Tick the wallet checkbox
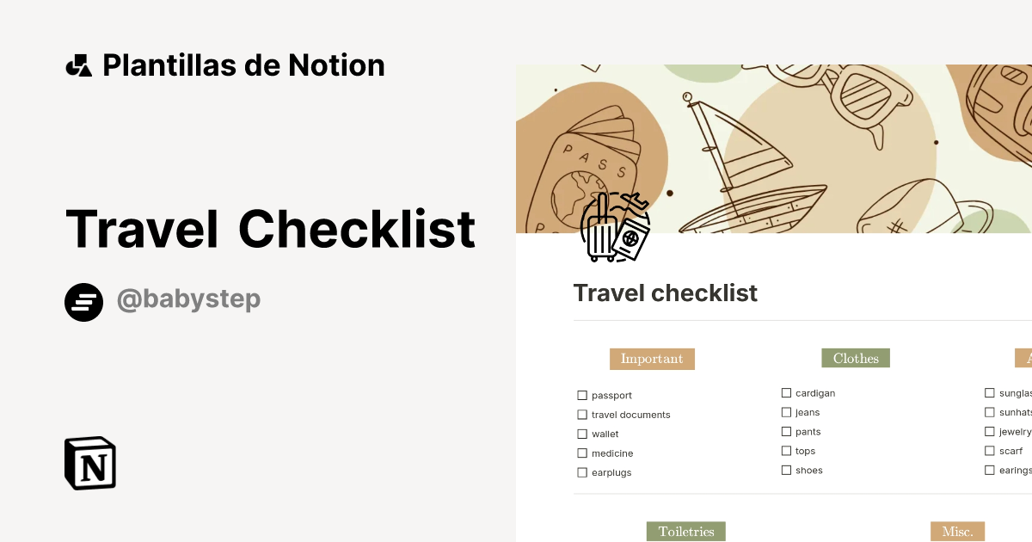 [x=582, y=434]
